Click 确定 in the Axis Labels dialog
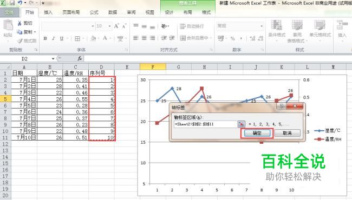Viewport: 352px width, 200px height. tap(257, 133)
